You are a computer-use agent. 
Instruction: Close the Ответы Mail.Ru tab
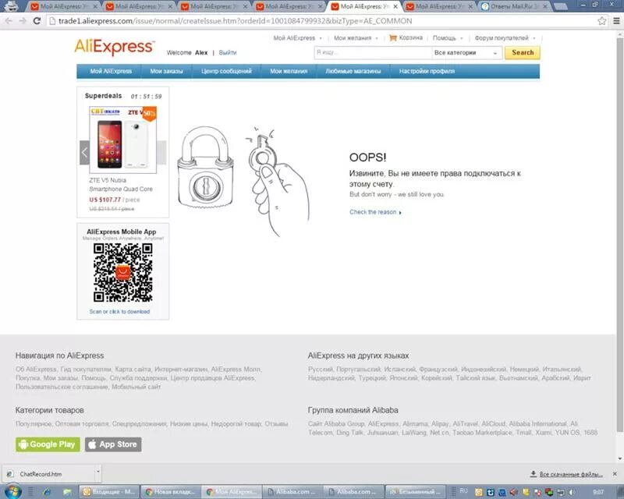[x=544, y=6]
